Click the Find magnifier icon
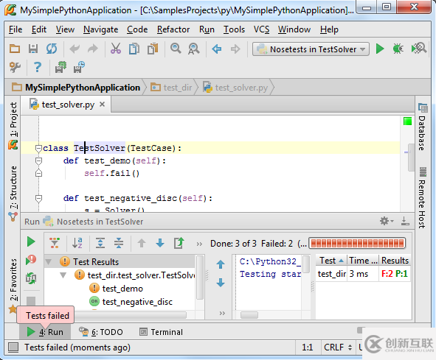The height and width of the screenshot is (360, 436). (x=176, y=49)
